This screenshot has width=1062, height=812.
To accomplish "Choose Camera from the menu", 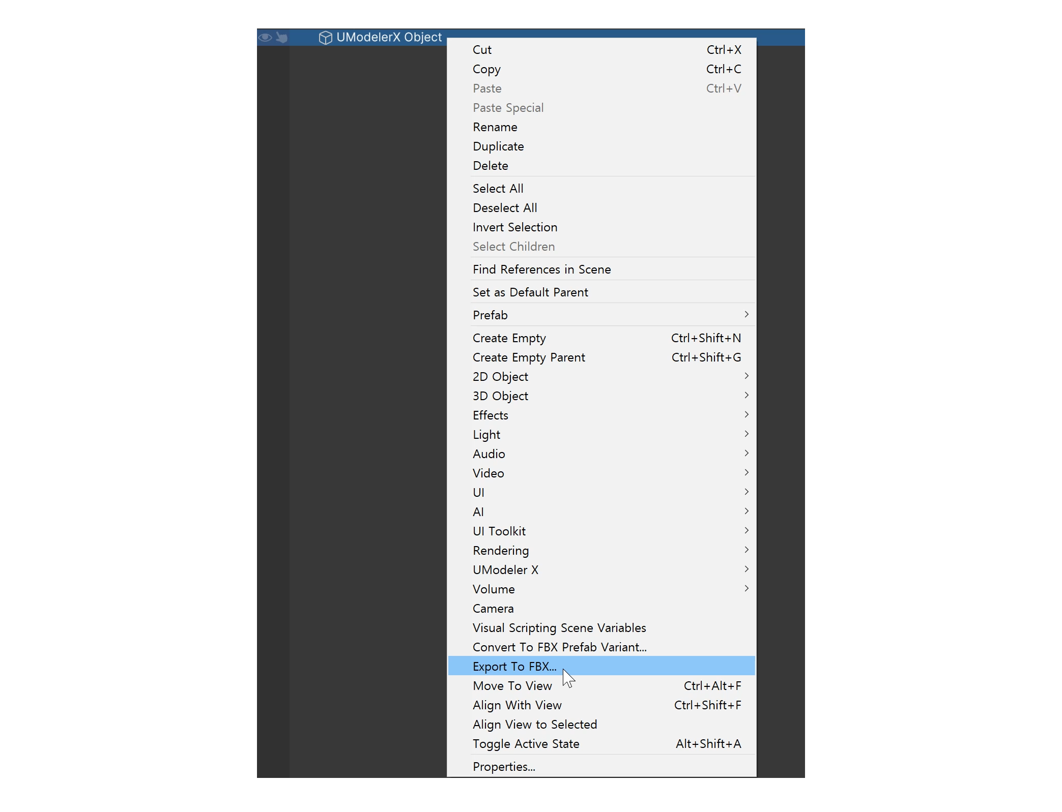I will pyautogui.click(x=601, y=609).
